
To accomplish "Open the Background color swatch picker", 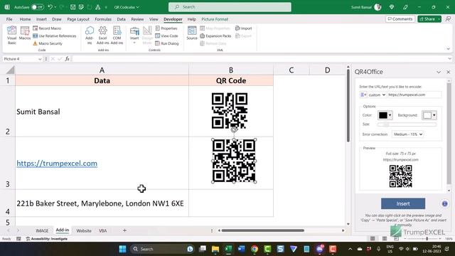I will (429, 115).
